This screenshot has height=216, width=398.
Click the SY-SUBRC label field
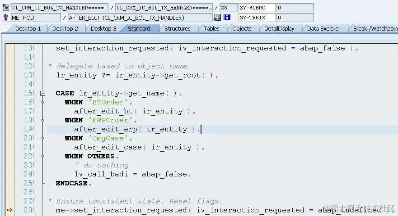(x=257, y=8)
